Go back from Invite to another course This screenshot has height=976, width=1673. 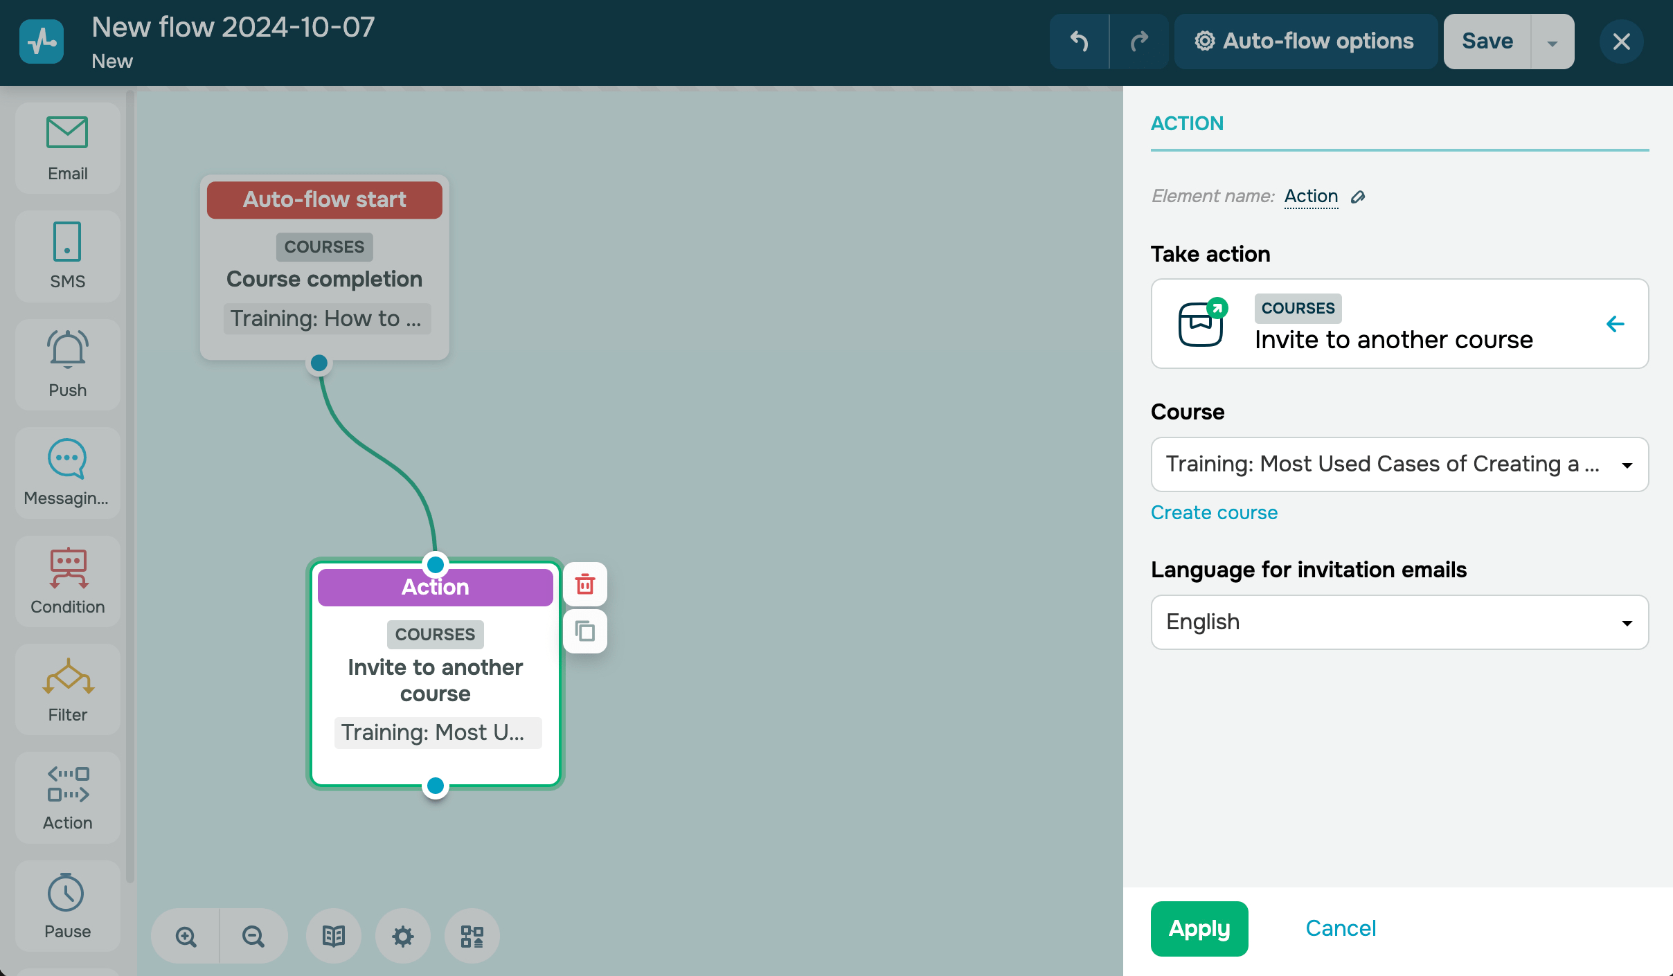point(1615,324)
